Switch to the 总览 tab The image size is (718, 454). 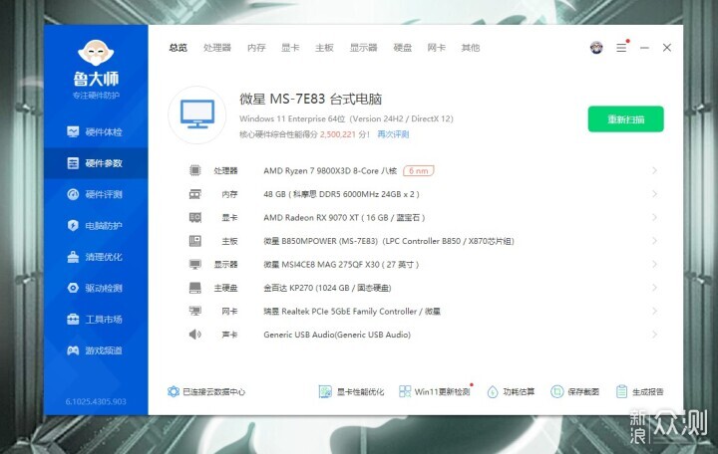[179, 48]
